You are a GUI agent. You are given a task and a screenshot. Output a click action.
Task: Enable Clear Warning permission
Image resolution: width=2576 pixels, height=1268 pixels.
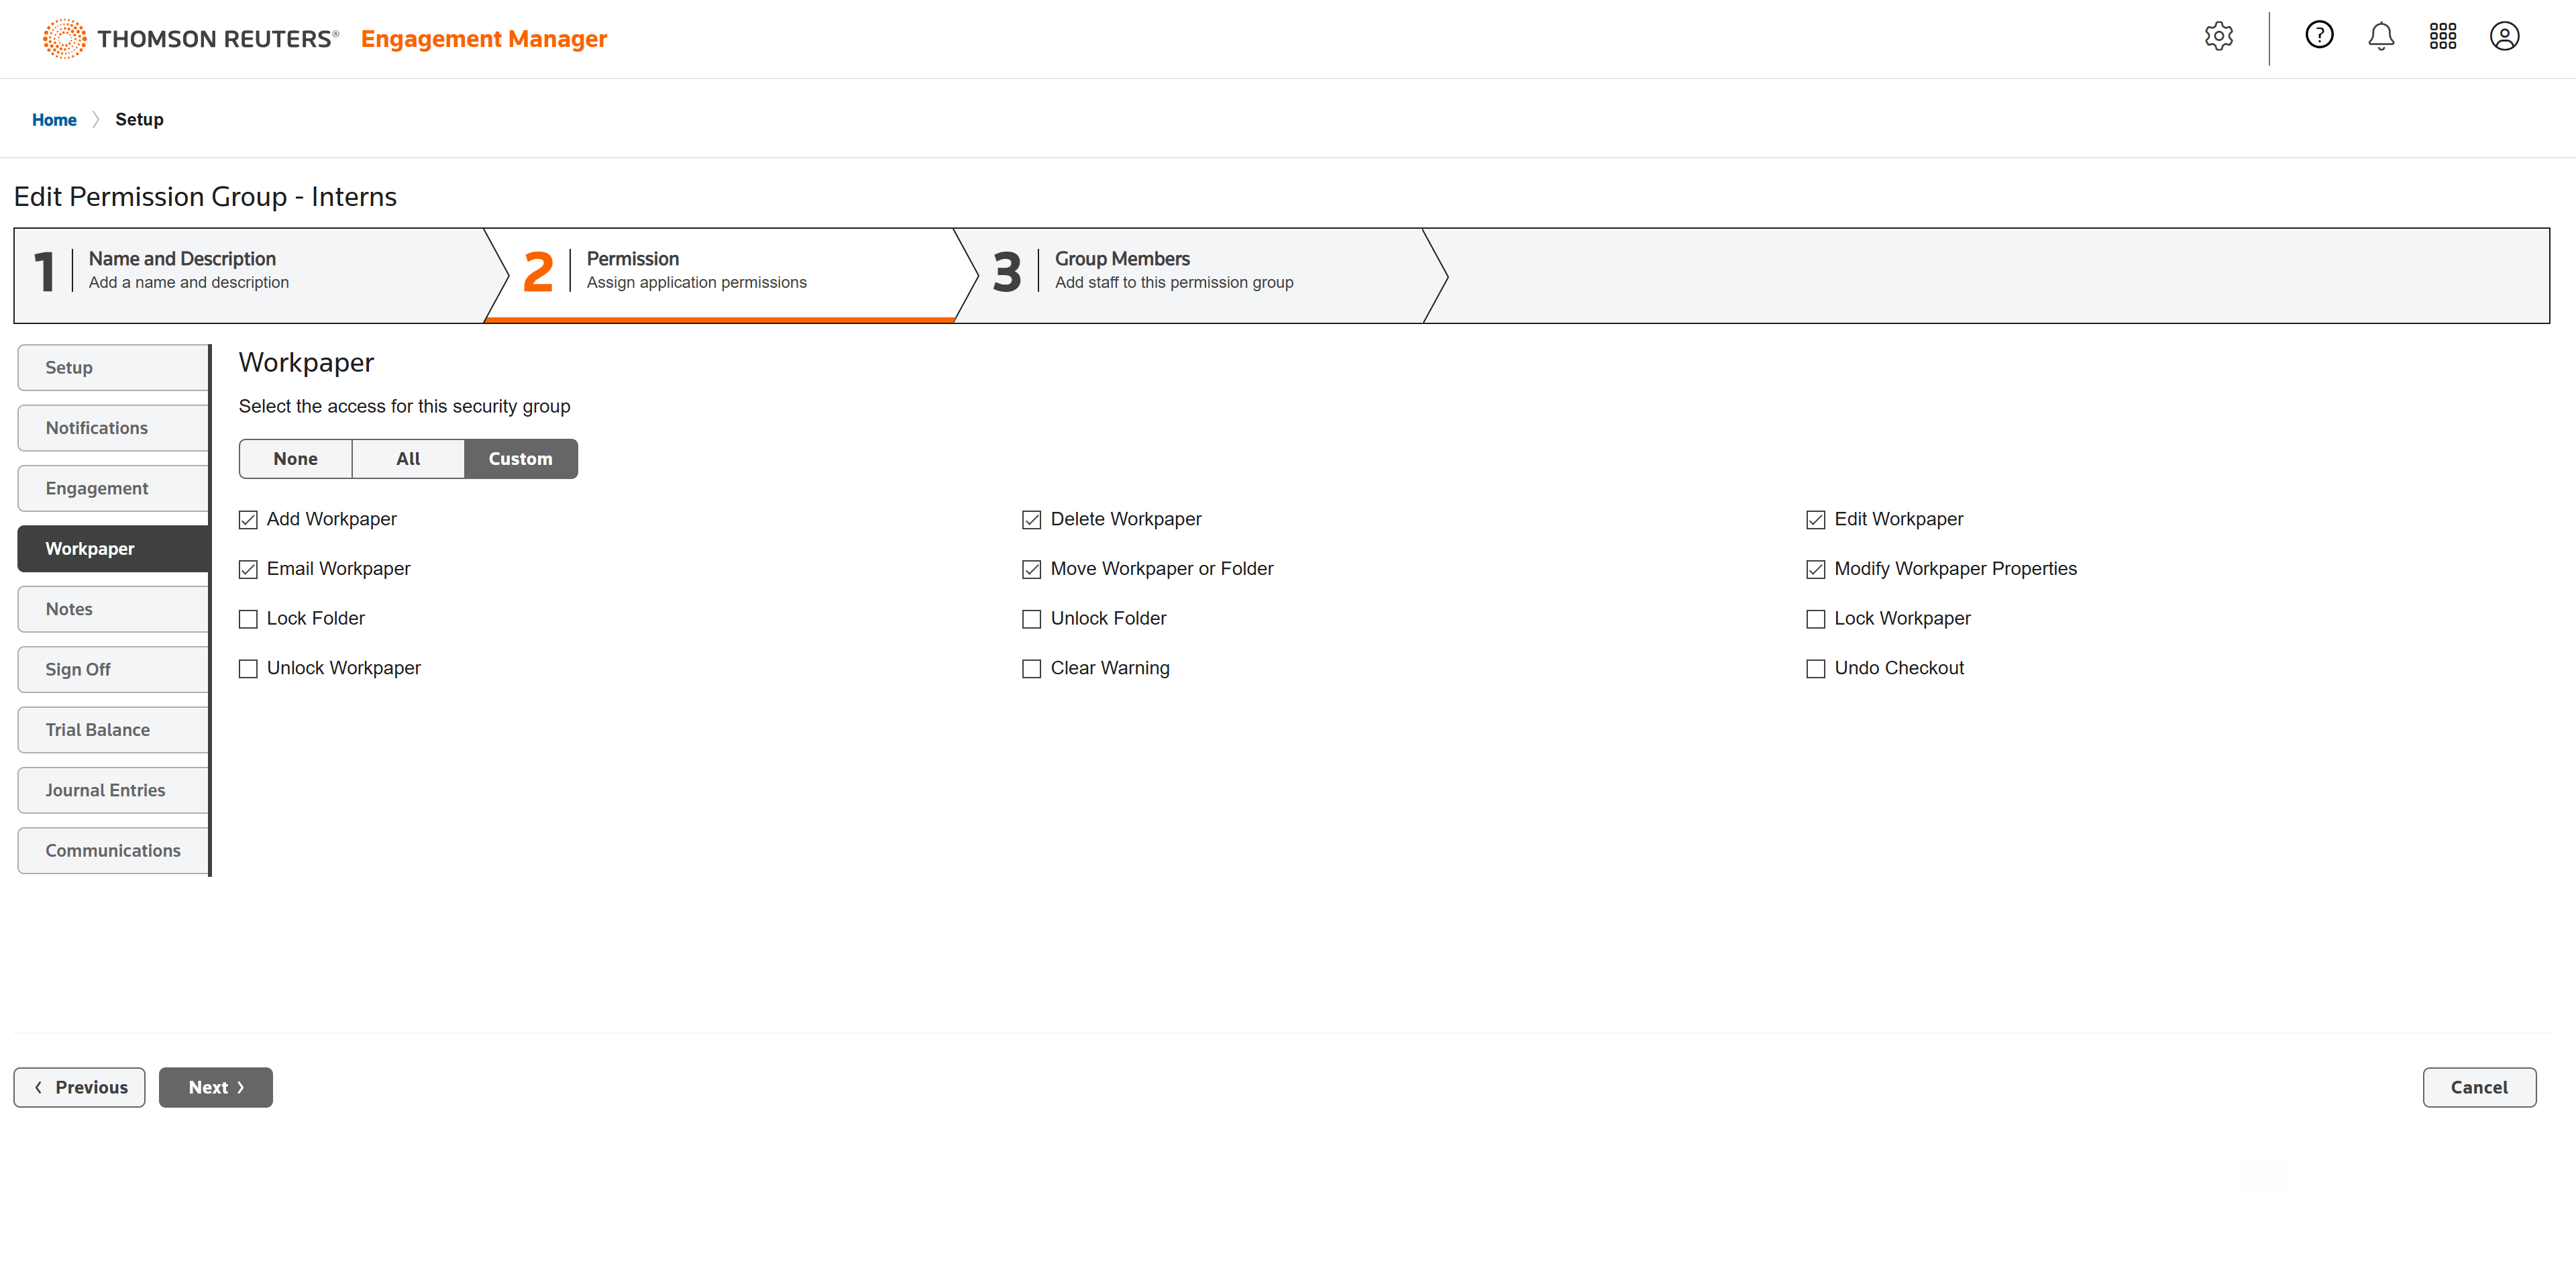pos(1031,669)
